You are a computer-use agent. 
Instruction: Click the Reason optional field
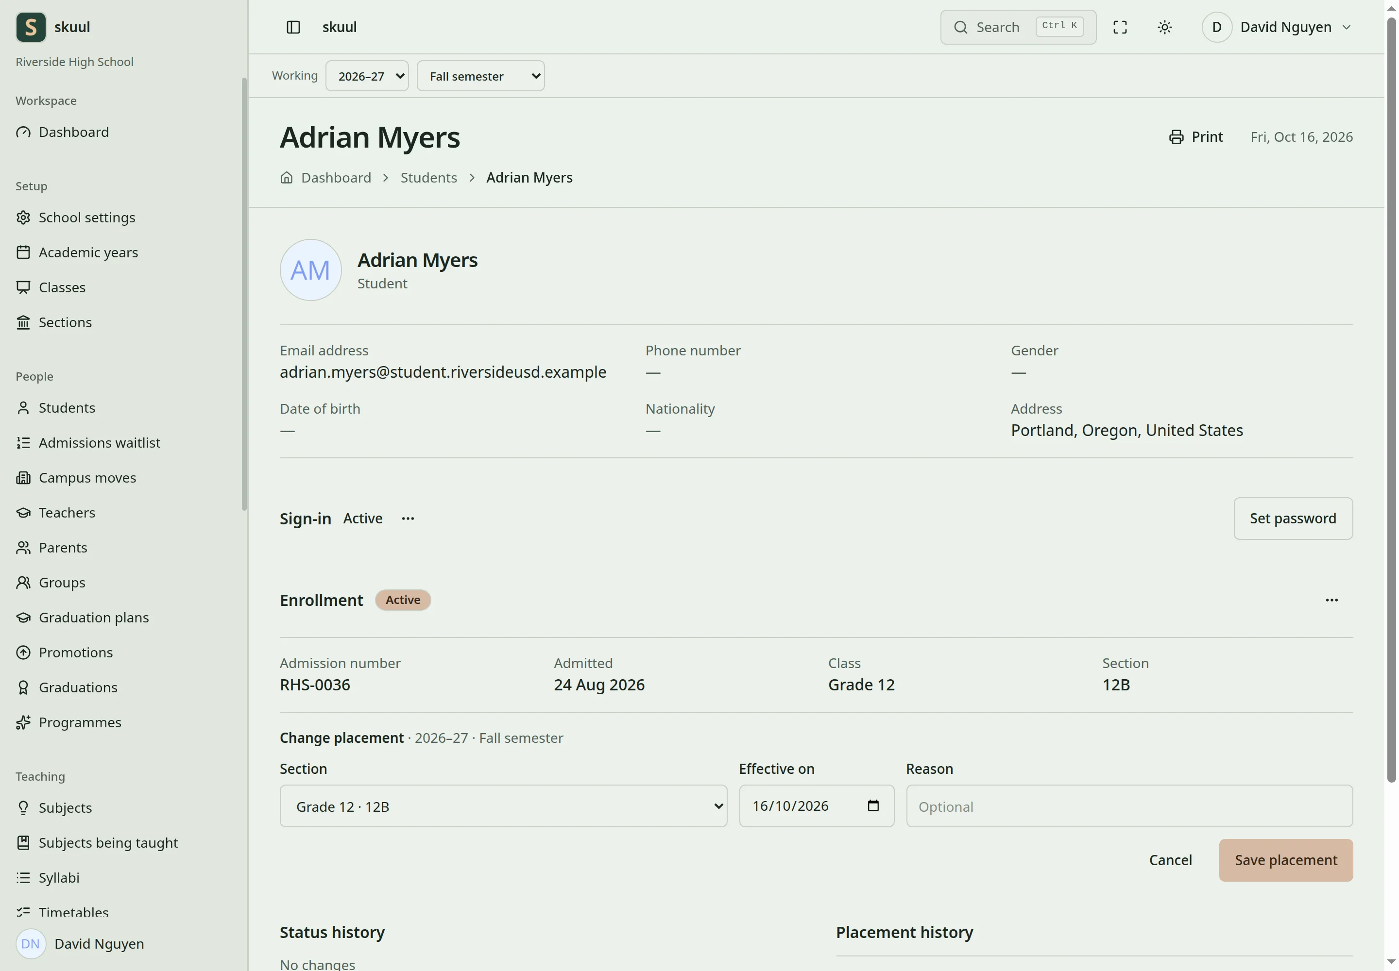click(1129, 805)
